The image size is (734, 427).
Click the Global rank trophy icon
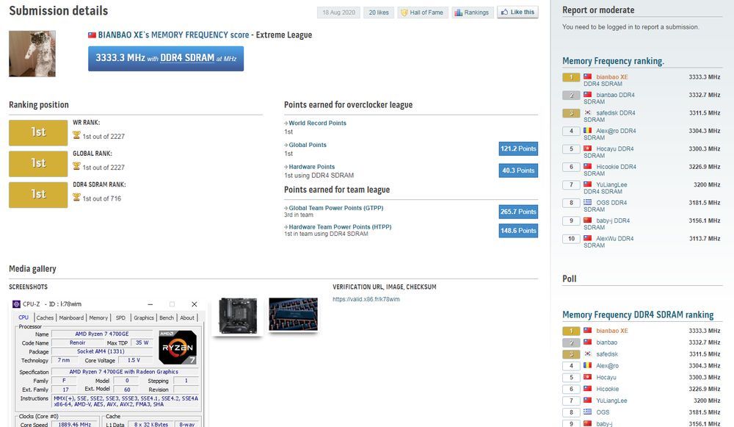pos(77,166)
